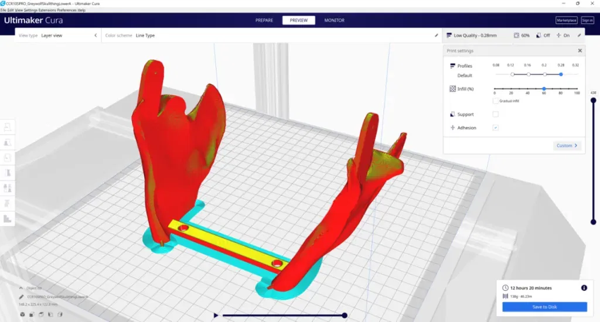Select the Move tool in left toolbar
Viewport: 600px width, 322px height.
[x=7, y=128]
